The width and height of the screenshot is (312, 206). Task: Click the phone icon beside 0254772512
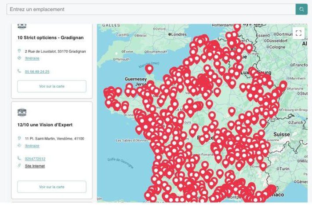(x=19, y=158)
